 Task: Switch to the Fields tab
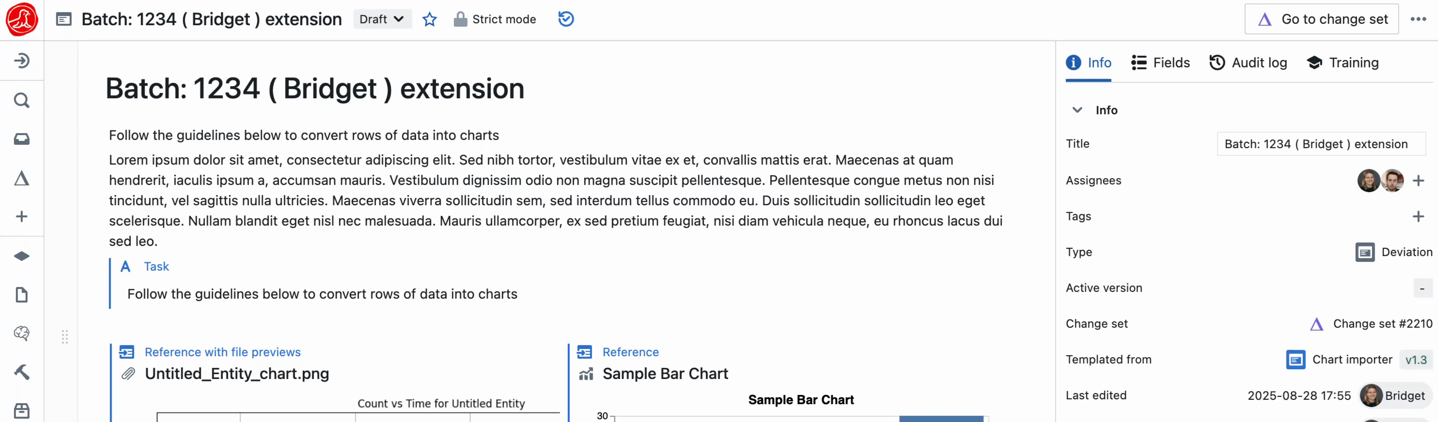(1160, 62)
